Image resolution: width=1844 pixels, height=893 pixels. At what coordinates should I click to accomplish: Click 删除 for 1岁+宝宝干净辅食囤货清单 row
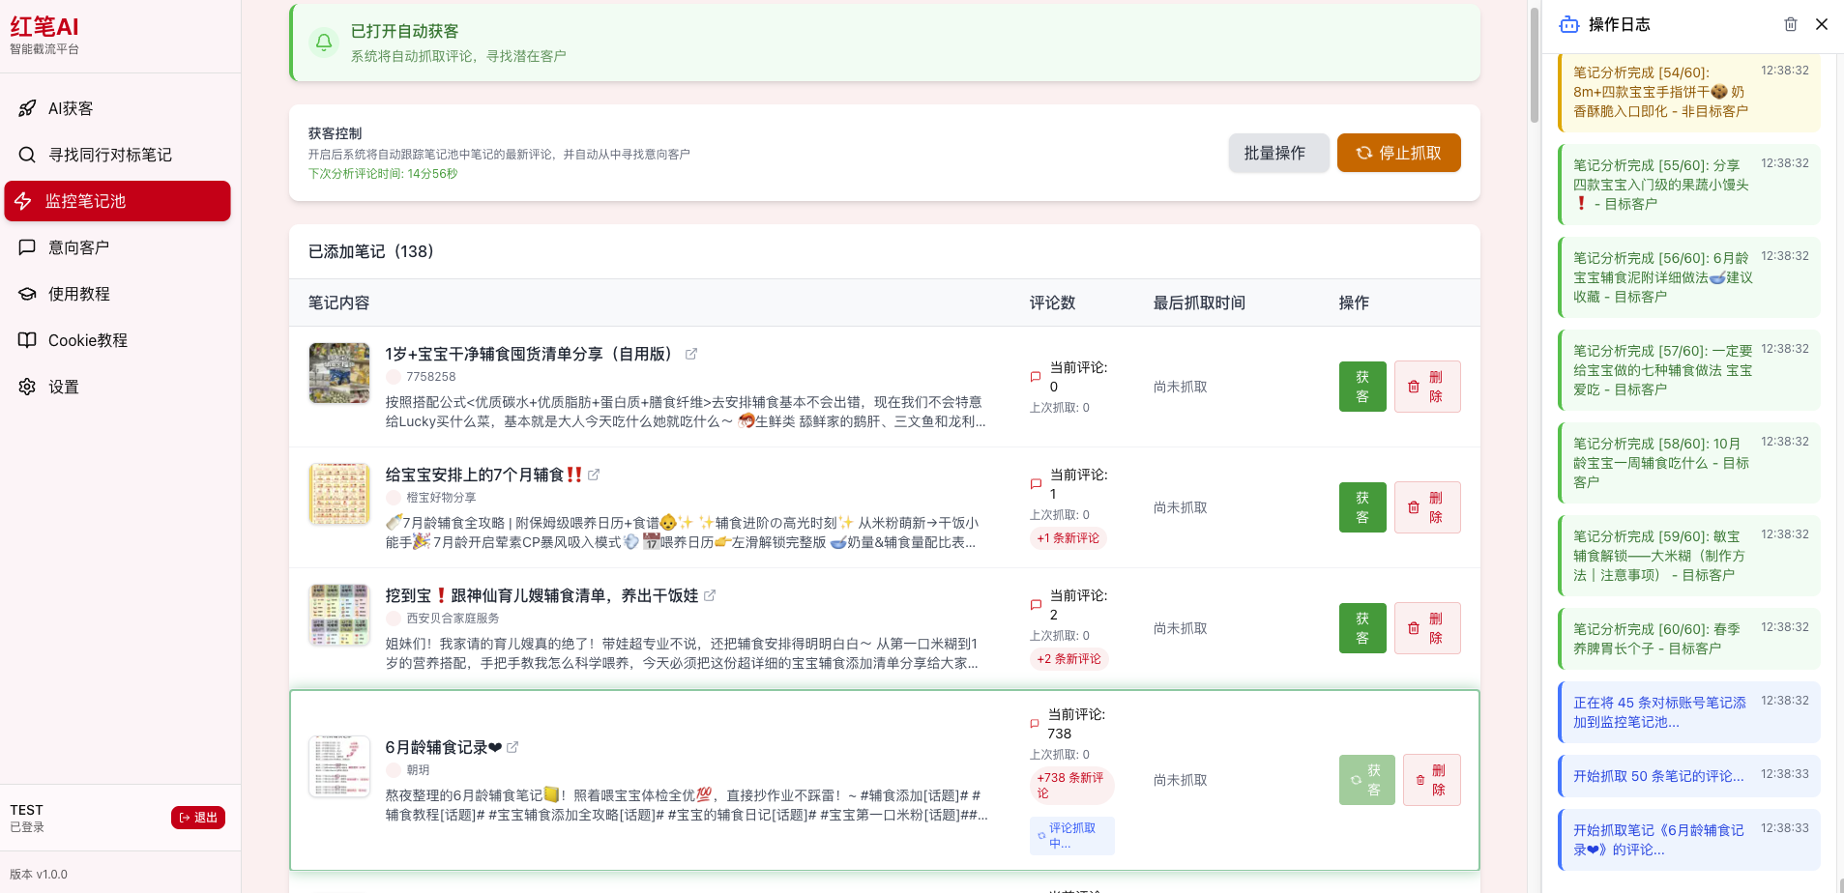click(x=1427, y=387)
